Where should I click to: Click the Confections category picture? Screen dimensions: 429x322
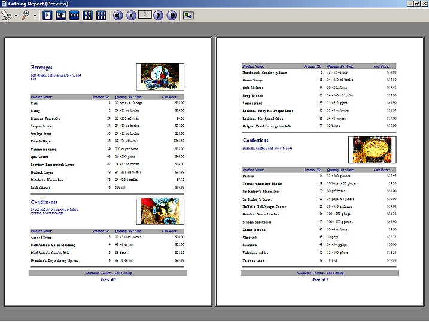coord(372,150)
